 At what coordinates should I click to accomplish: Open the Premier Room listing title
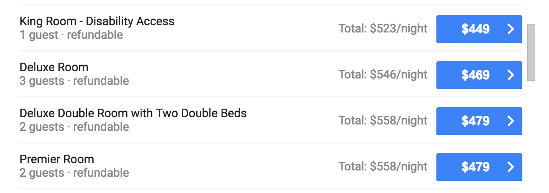[57, 159]
